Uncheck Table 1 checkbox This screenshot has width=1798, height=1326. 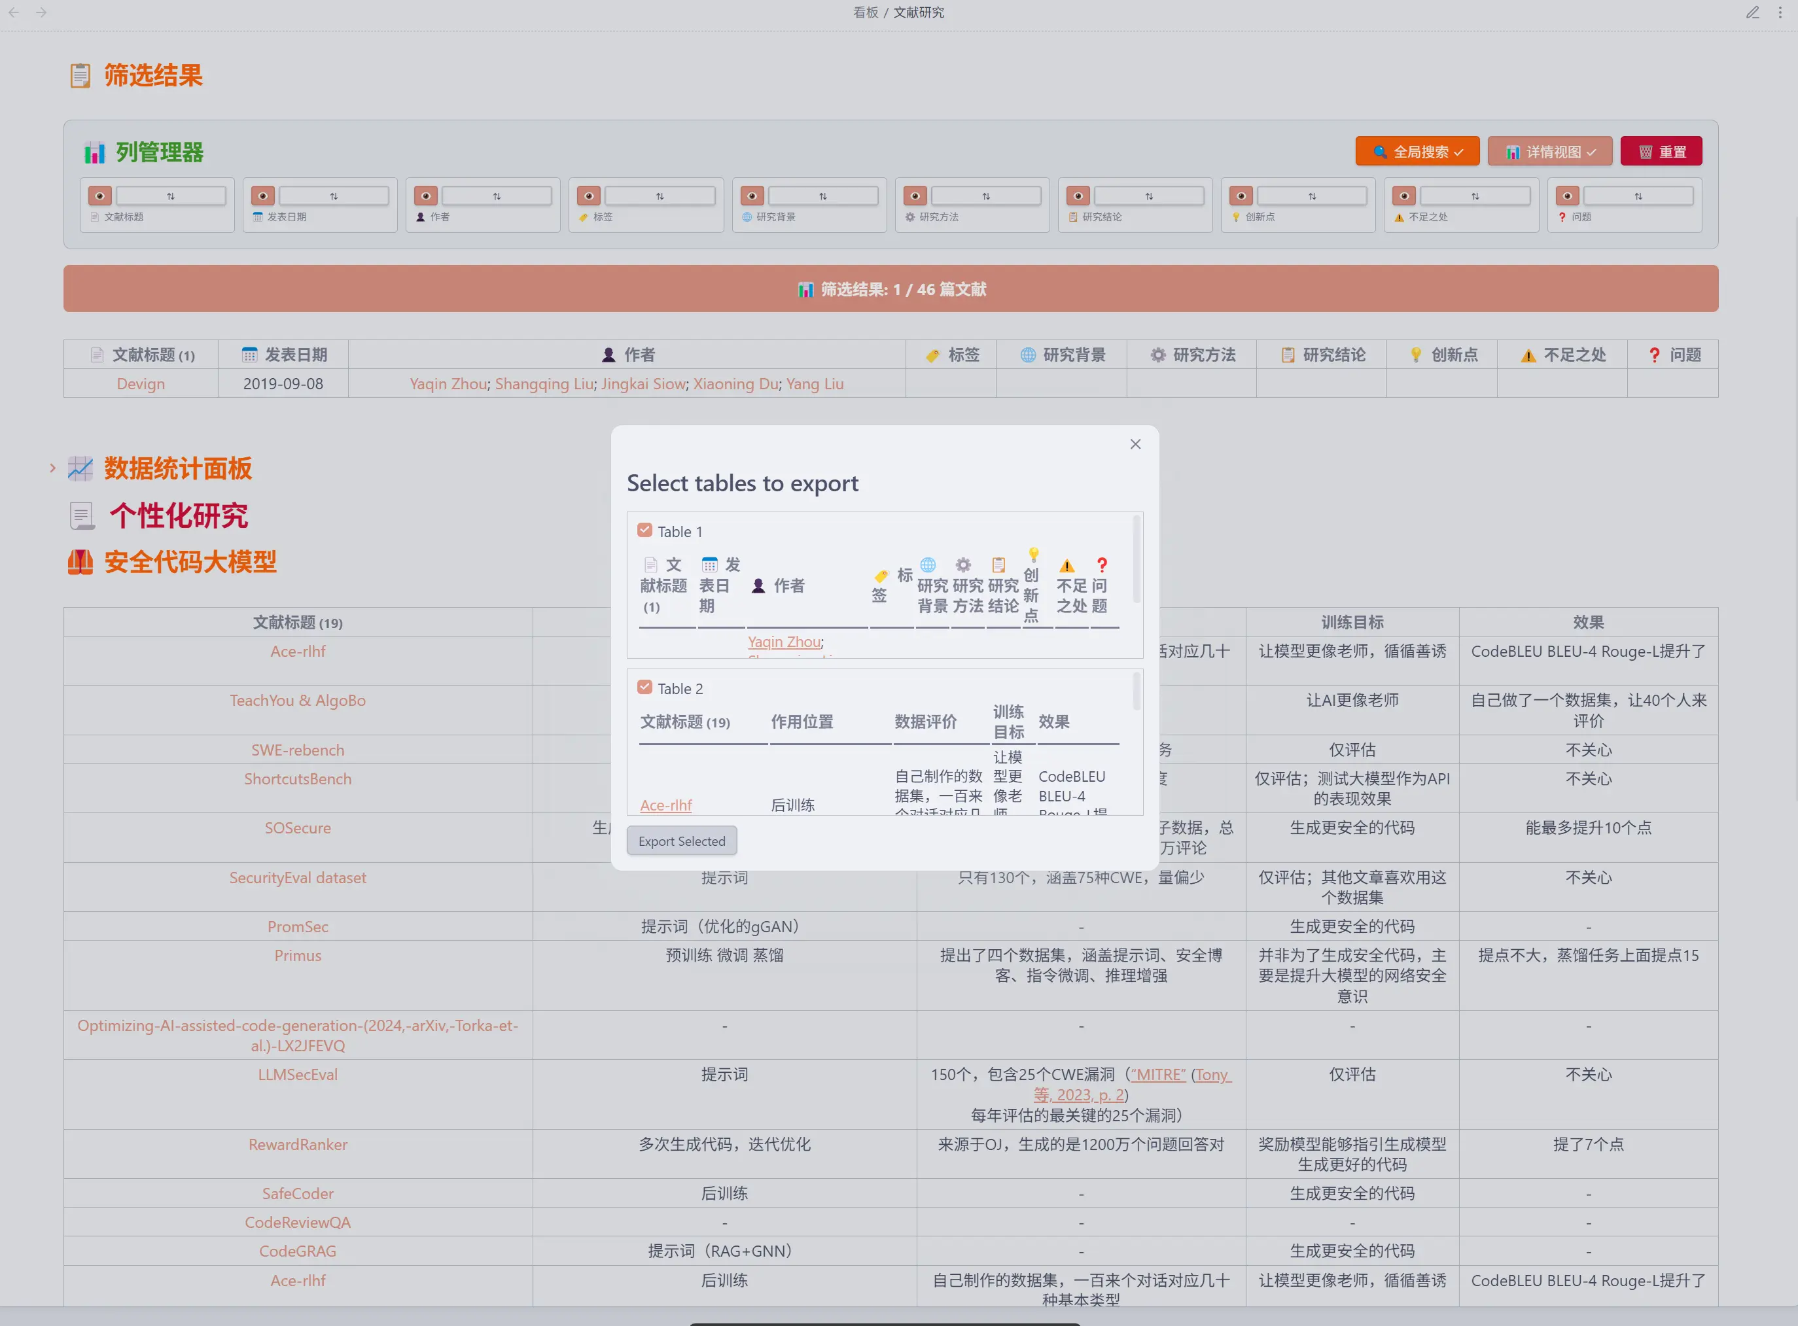(644, 531)
